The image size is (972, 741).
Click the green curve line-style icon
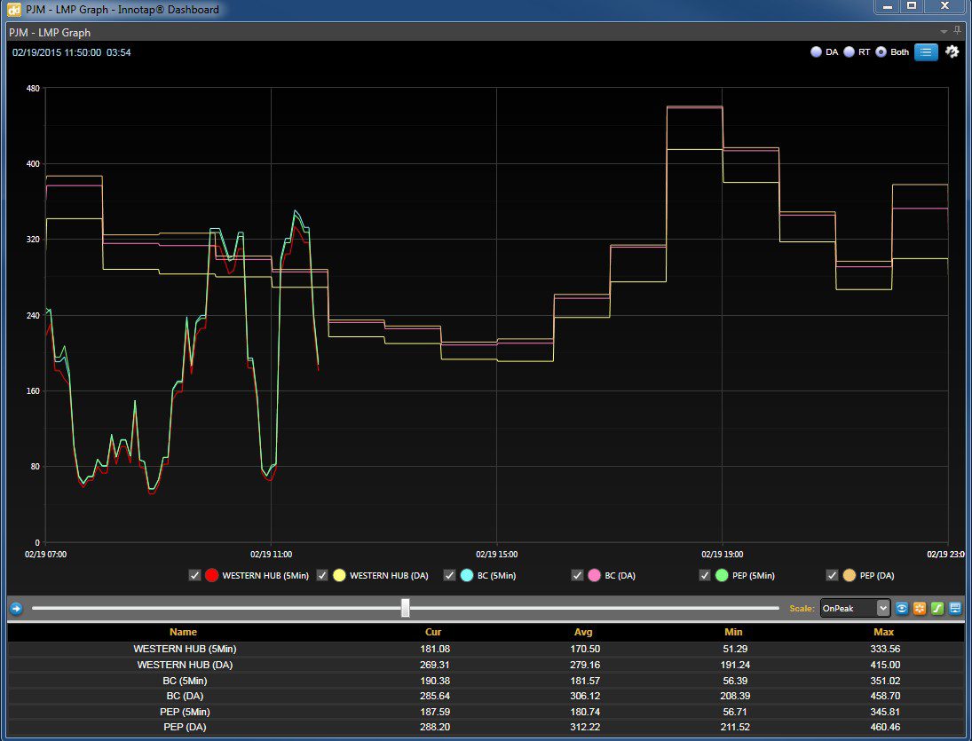(937, 609)
